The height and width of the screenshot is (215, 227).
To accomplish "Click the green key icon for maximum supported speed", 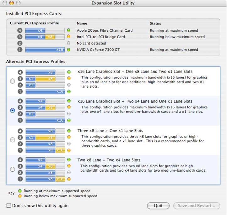I will tap(20, 191).
